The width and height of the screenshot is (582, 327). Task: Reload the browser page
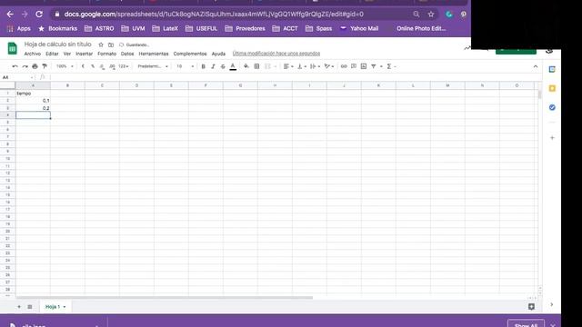pos(39,15)
